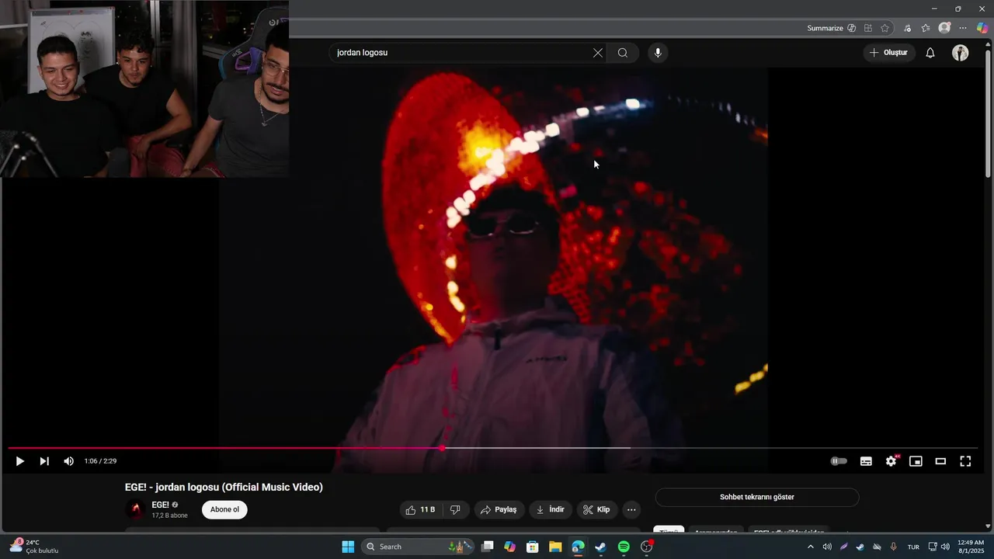Open the player settings gear

coord(891,461)
